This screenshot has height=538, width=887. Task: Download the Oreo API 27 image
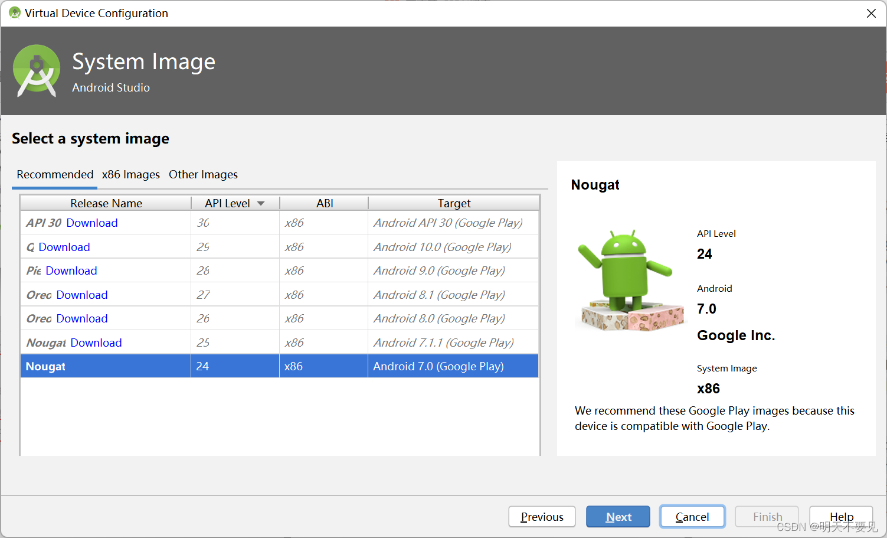(x=82, y=295)
